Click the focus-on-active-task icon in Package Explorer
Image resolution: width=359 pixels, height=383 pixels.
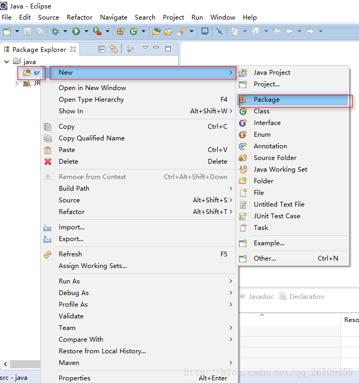[130, 49]
